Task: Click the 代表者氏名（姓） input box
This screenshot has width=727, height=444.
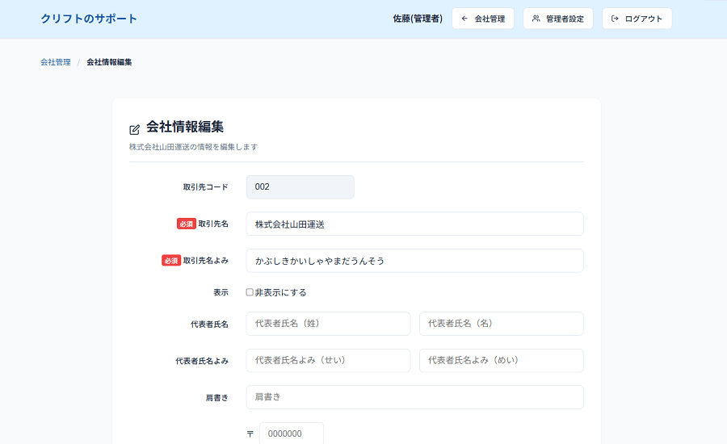Action: 328,324
